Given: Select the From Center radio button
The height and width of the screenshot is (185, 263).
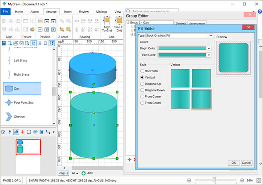Looking at the screenshot, I should (142, 102).
